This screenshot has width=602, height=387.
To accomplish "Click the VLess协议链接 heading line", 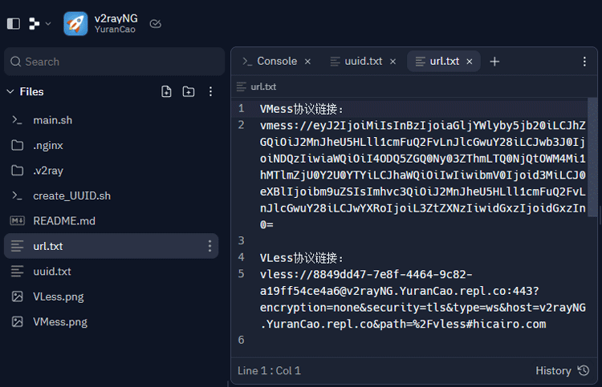I will pos(301,258).
